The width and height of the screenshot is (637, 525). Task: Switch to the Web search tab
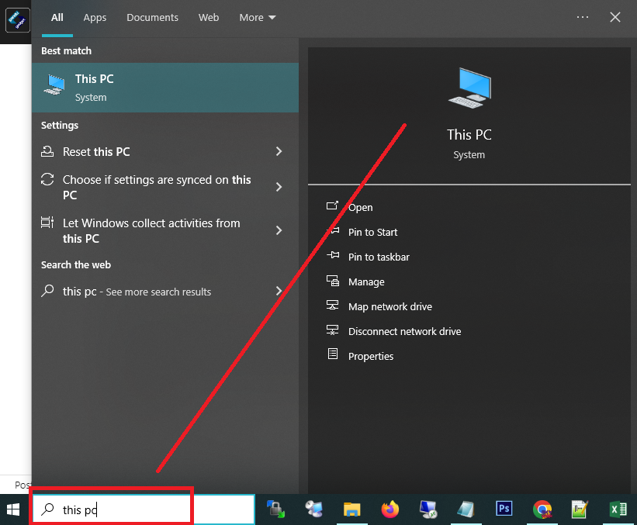click(209, 18)
